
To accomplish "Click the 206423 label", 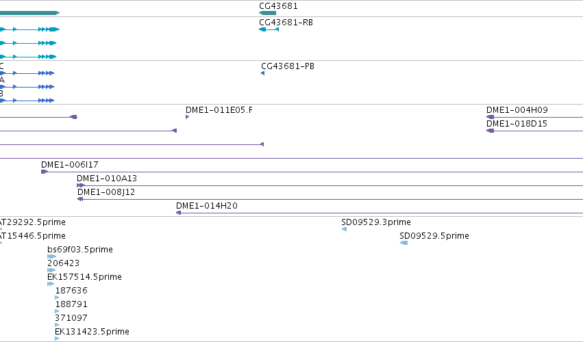I will [x=63, y=263].
